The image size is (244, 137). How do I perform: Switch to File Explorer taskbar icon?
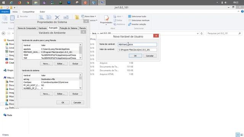click(x=36, y=3)
